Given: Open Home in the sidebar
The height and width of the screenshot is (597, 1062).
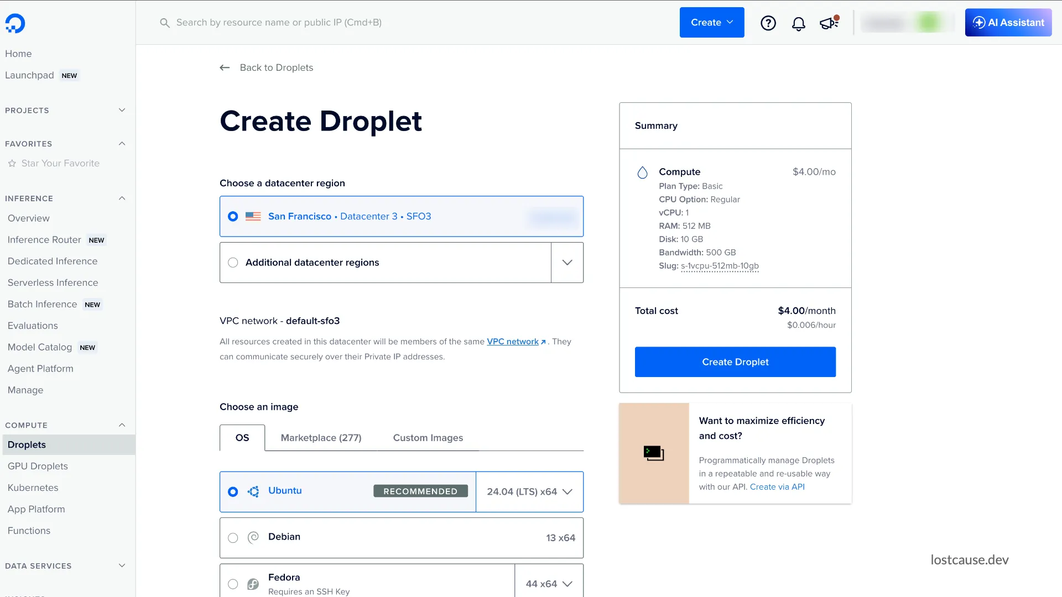Looking at the screenshot, I should [18, 54].
